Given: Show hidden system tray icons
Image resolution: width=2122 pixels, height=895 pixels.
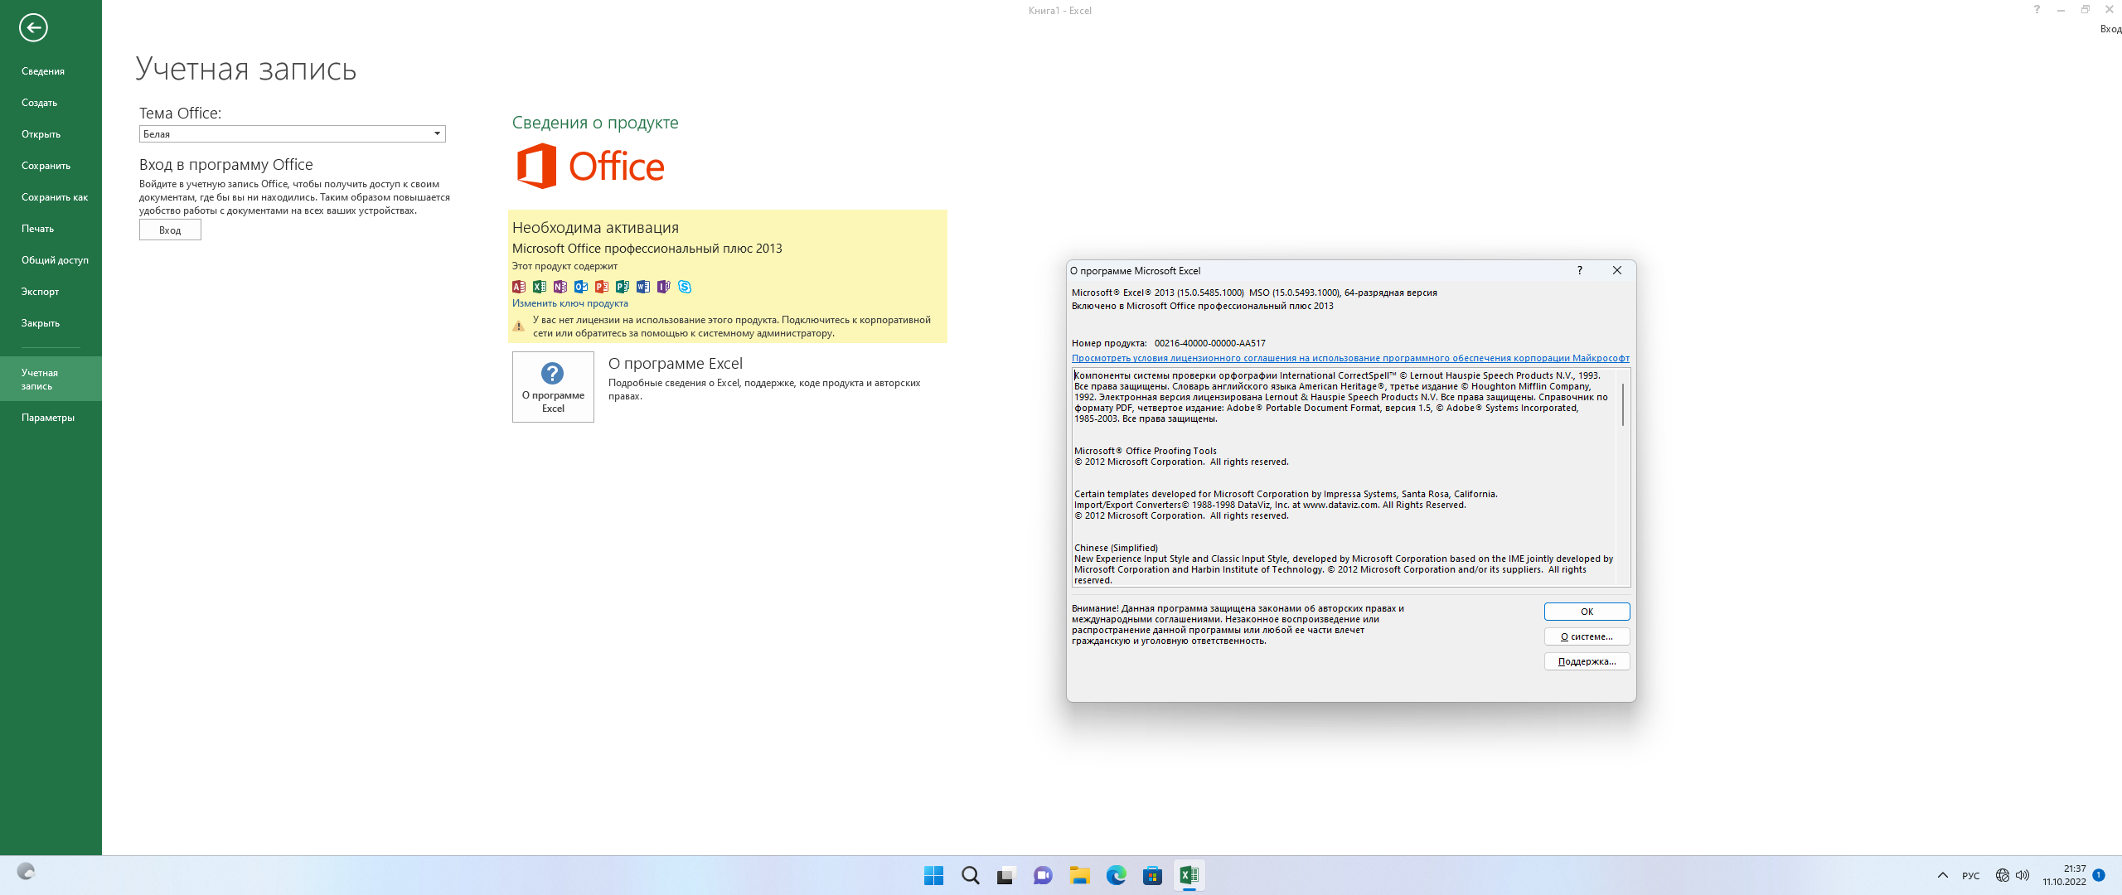Looking at the screenshot, I should coord(1942,875).
